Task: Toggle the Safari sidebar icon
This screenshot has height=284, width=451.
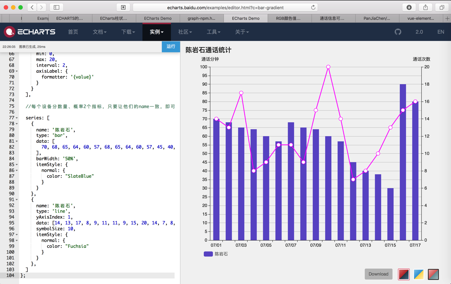Action: coord(57,7)
